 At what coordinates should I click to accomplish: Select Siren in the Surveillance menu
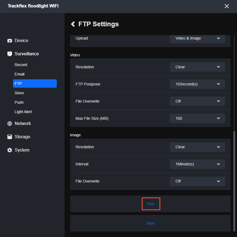19,93
